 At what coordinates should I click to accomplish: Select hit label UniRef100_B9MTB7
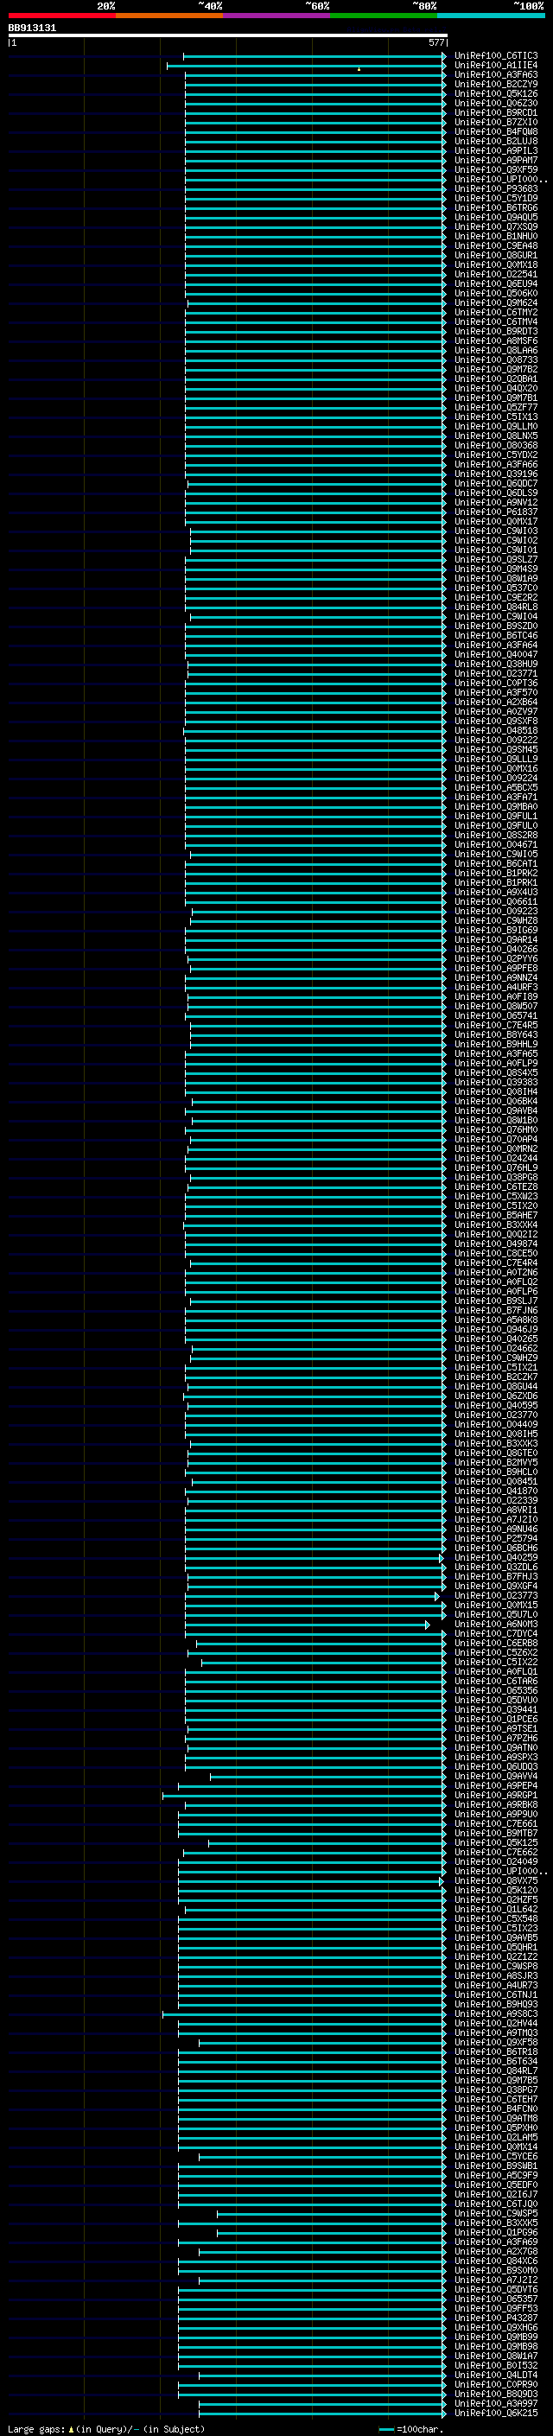click(x=495, y=1833)
